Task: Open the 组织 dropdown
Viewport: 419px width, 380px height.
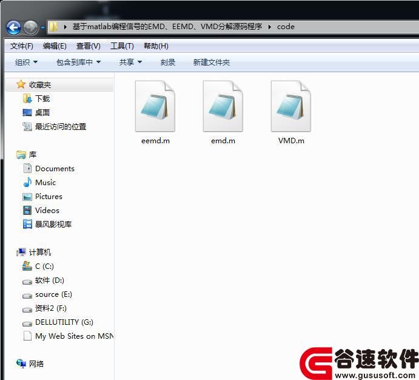Action: (x=26, y=63)
